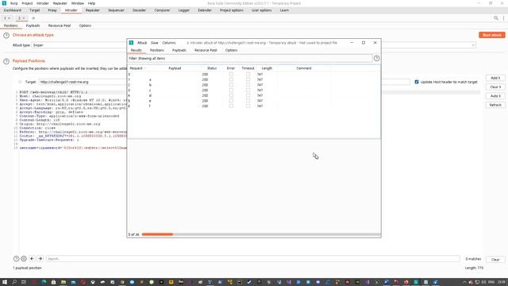This screenshot has width=508, height=286.
Task: Tick the Timeout checkbox for payload c row
Action: [248, 90]
